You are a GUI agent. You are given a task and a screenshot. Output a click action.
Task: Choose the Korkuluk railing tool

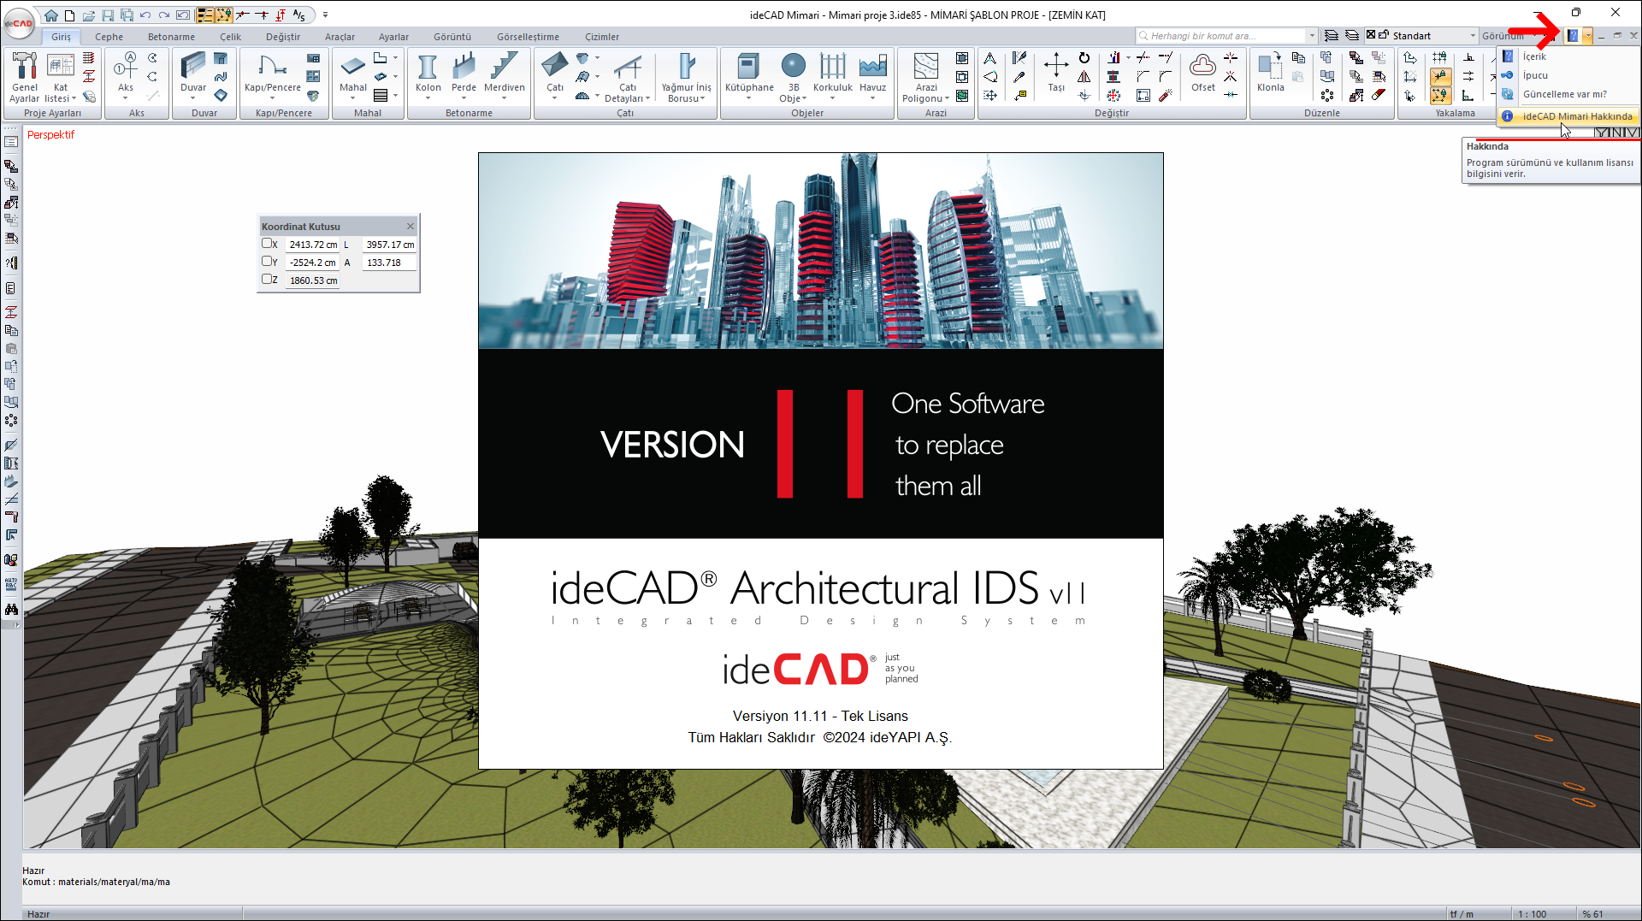click(832, 72)
